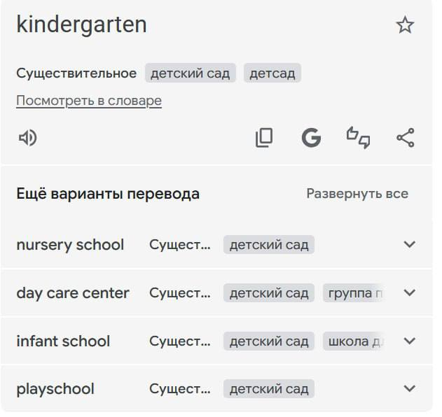Expand the infant school entry
442x417 pixels.
[x=410, y=341]
